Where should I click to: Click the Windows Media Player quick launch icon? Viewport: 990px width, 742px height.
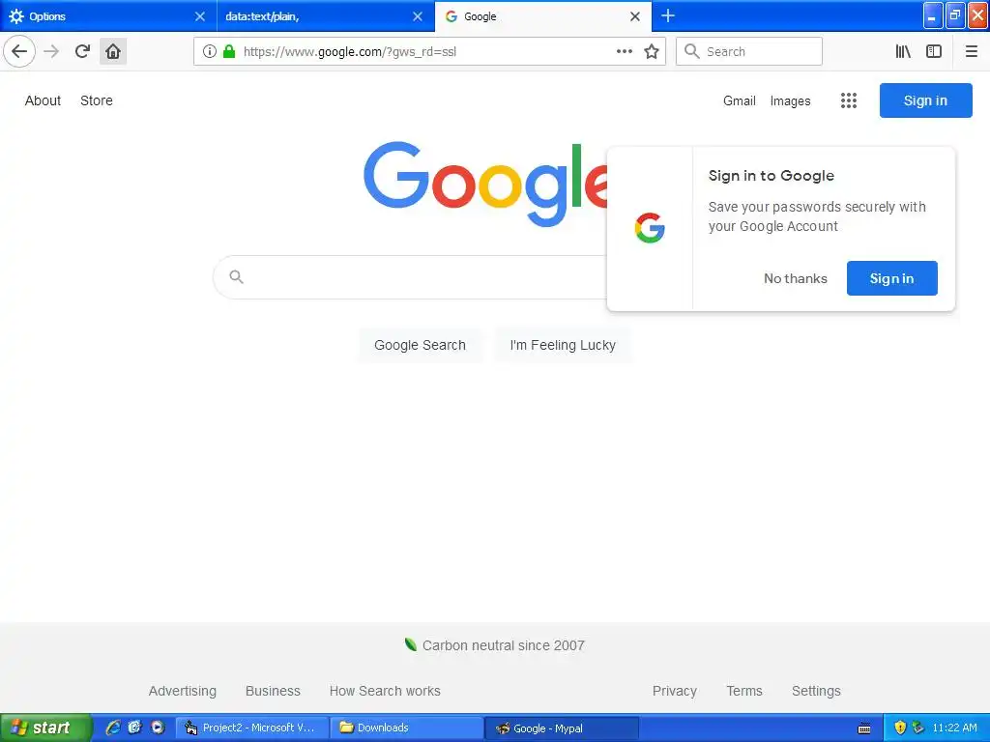[x=158, y=728]
